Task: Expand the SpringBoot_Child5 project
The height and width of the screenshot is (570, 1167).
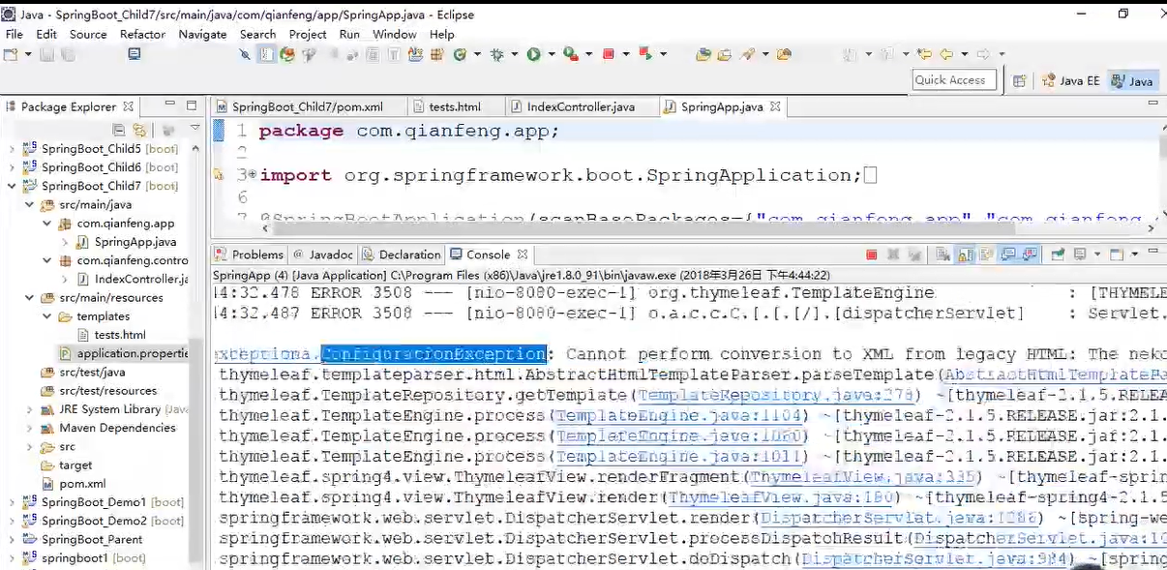Action: [x=12, y=149]
